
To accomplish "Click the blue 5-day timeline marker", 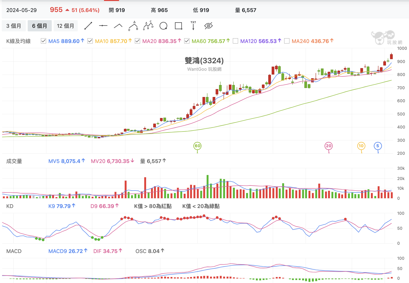I will [x=378, y=146].
